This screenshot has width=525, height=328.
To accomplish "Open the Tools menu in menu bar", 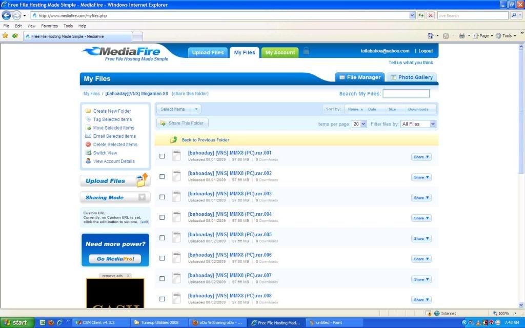I will [x=68, y=26].
